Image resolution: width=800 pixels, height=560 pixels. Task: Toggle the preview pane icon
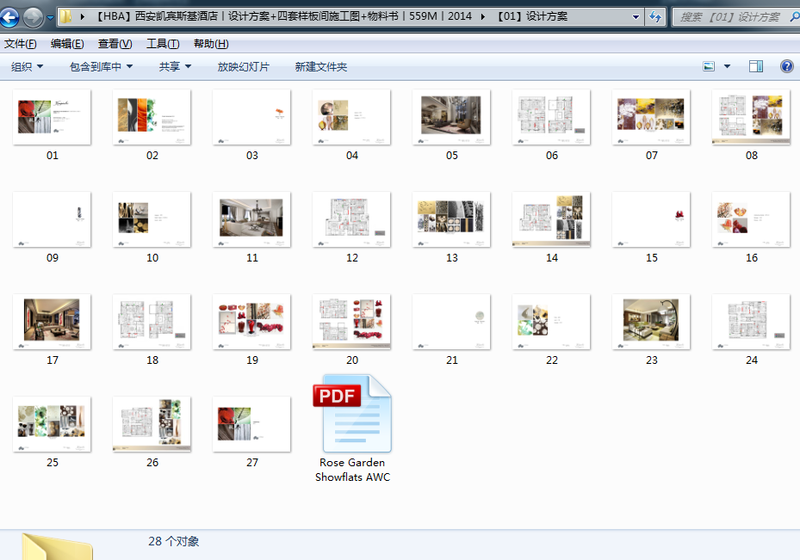756,66
